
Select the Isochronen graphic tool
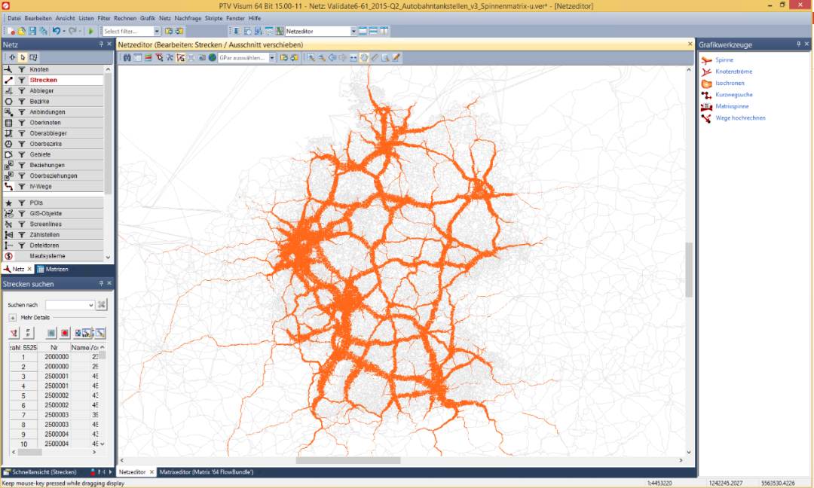pyautogui.click(x=730, y=83)
